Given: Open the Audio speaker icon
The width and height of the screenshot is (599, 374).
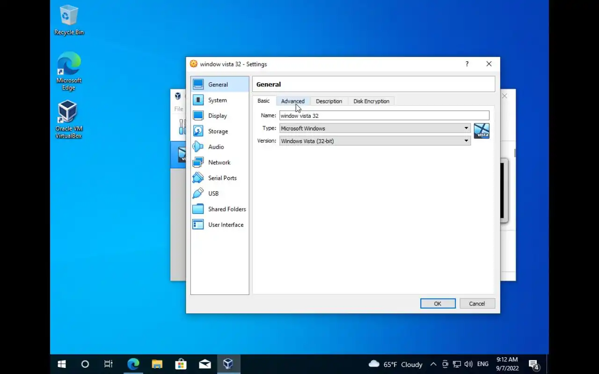Looking at the screenshot, I should click(198, 147).
